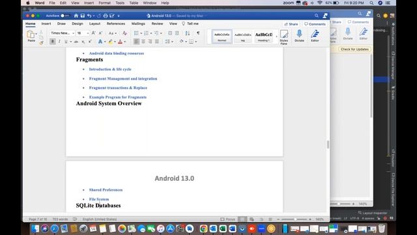Screen dimensions: 417x235
Task: Toggle Show paragraph marks
Action: (198, 33)
